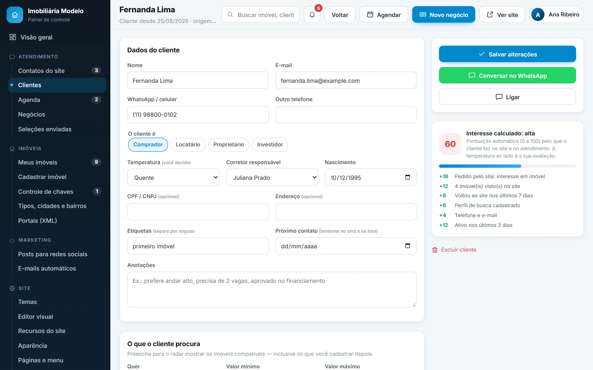Go to Agenda in sidebar

[x=57, y=100]
